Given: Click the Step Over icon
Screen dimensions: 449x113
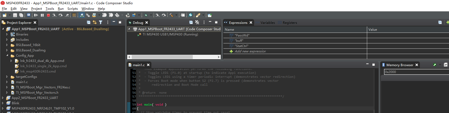Looking at the screenshot, I should pyautogui.click(x=61, y=15).
